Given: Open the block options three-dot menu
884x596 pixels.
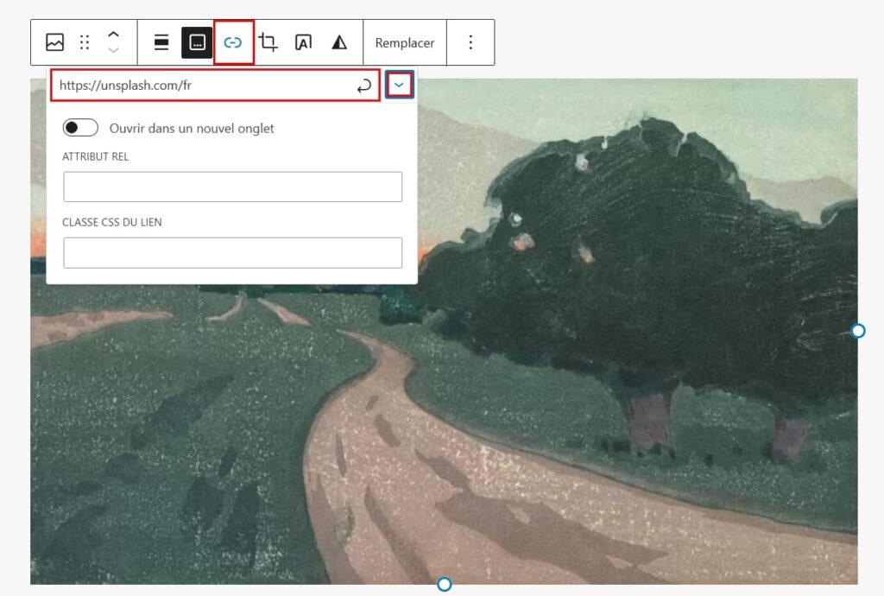Looking at the screenshot, I should 470,41.
